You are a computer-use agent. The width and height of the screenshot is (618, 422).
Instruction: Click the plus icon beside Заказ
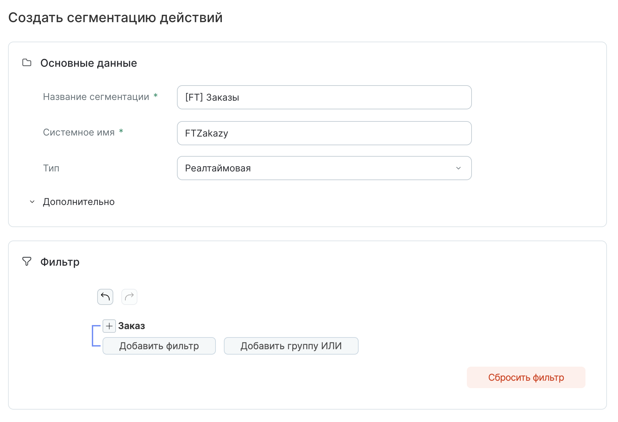click(x=109, y=326)
